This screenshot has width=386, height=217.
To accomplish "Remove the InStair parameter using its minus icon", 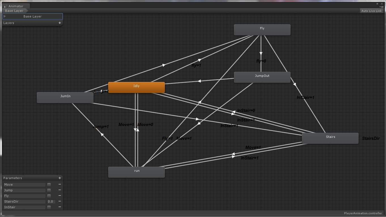I will coord(59,207).
